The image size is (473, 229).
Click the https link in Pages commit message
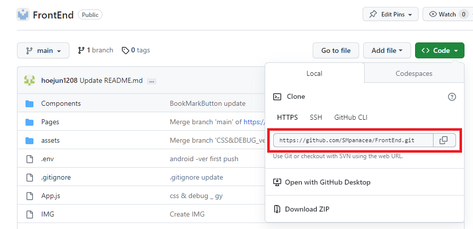point(254,122)
